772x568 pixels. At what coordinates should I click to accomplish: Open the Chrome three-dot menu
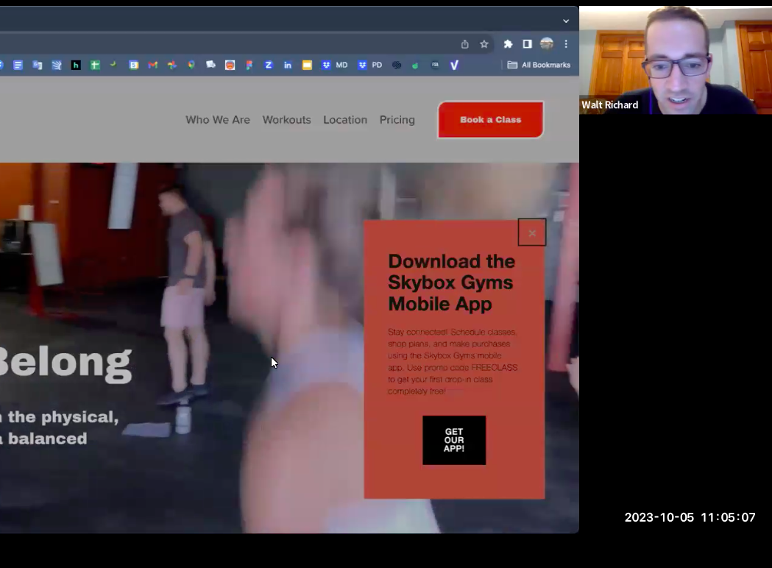coord(566,44)
